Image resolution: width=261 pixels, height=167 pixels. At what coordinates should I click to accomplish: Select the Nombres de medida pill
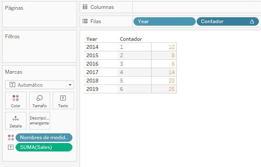click(44, 138)
